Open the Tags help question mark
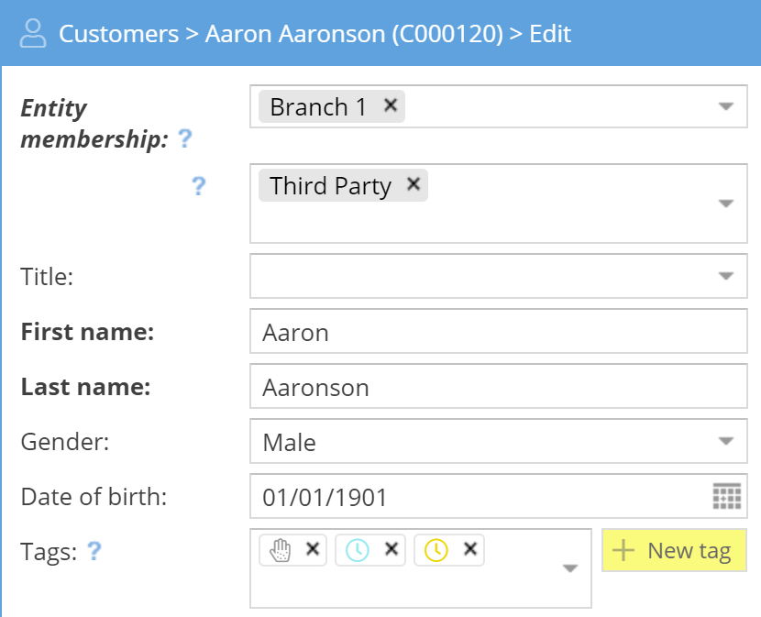This screenshot has height=617, width=761. coord(94,551)
